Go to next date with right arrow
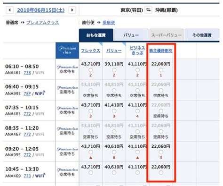The height and width of the screenshot is (186, 223). pos(72,10)
